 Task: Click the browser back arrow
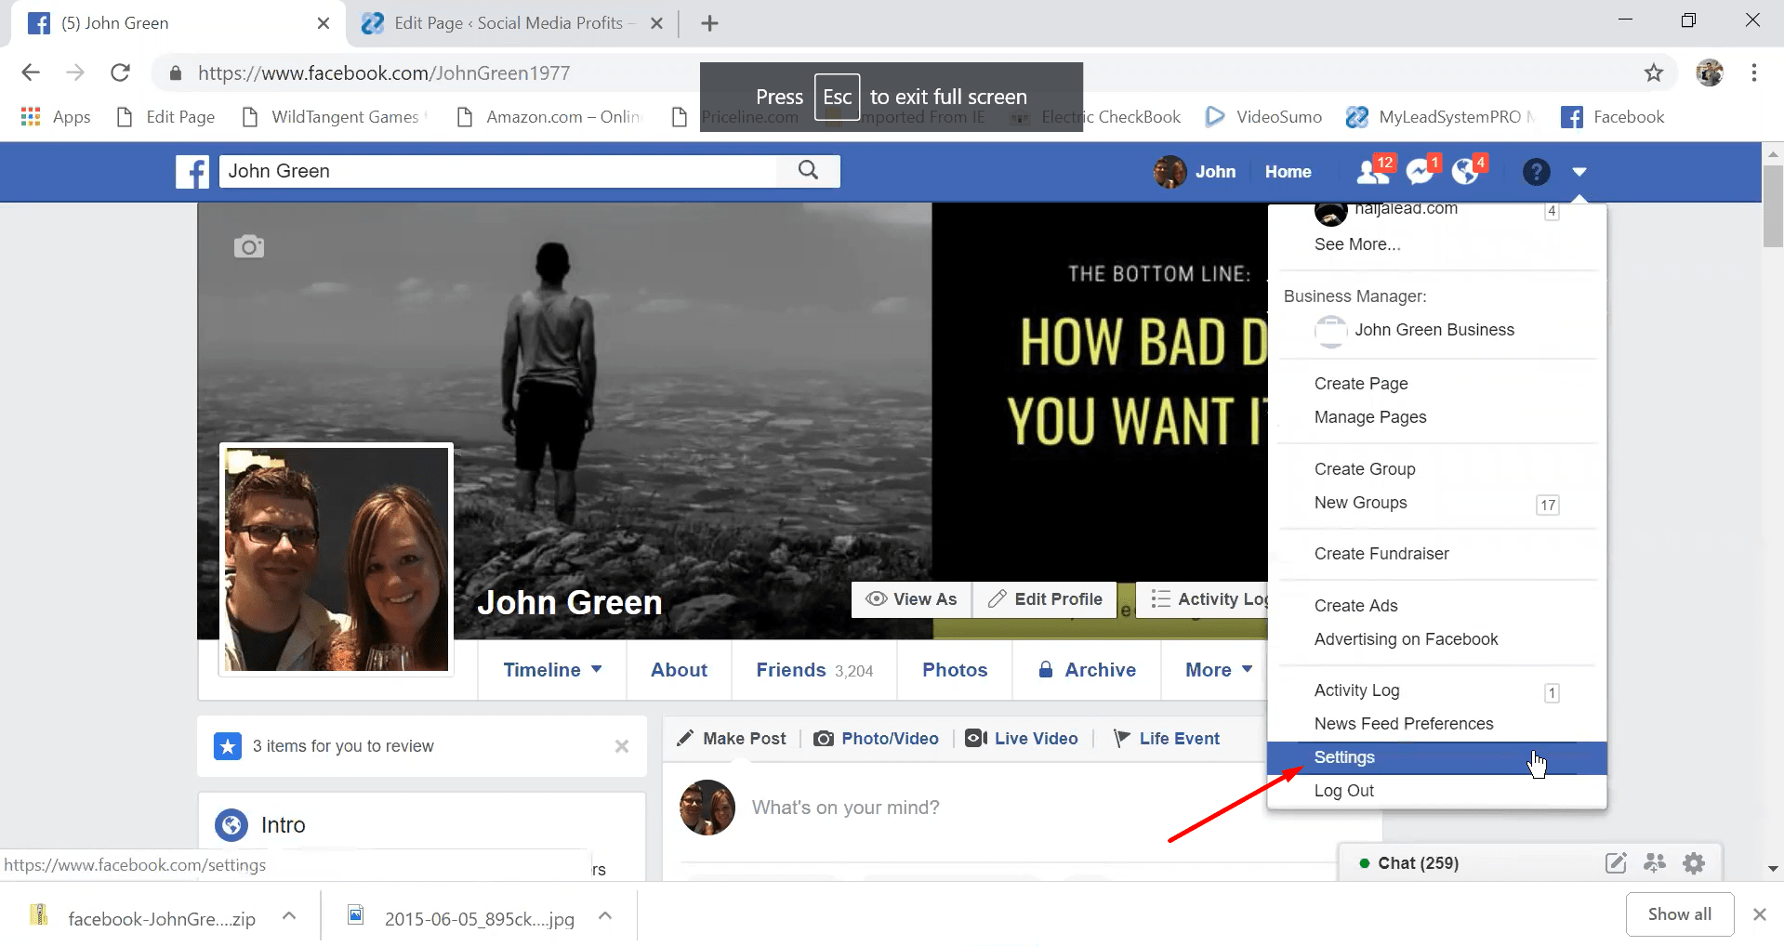coord(31,72)
